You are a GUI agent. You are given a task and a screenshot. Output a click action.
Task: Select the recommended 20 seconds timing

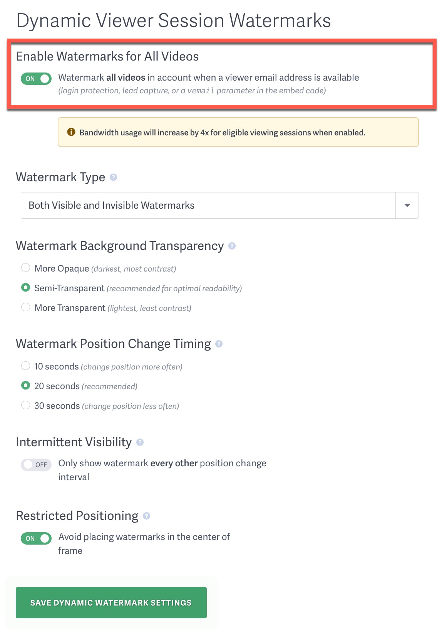tap(25, 385)
